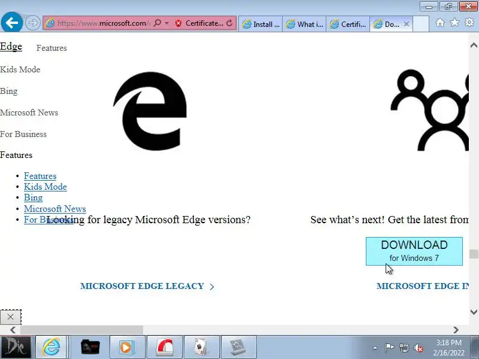Click the microsoft.com URL address field
The image size is (479, 359).
[104, 23]
